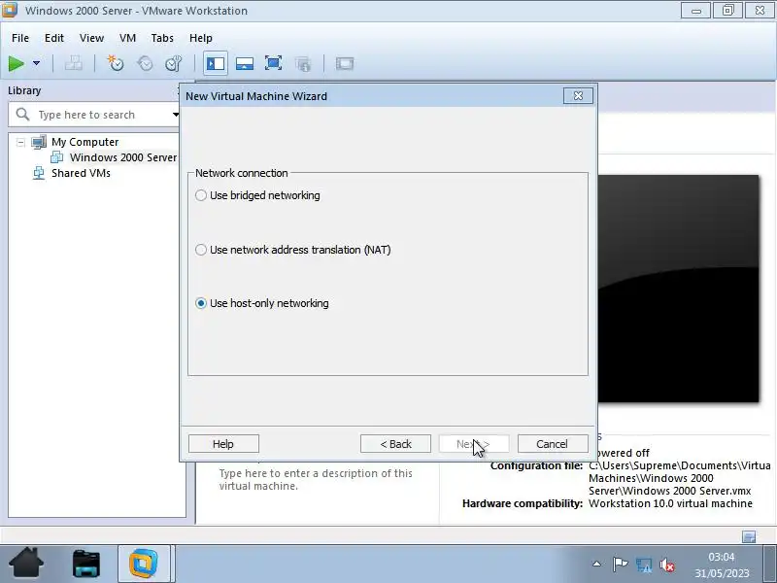Click the green Power On play button

[x=16, y=63]
